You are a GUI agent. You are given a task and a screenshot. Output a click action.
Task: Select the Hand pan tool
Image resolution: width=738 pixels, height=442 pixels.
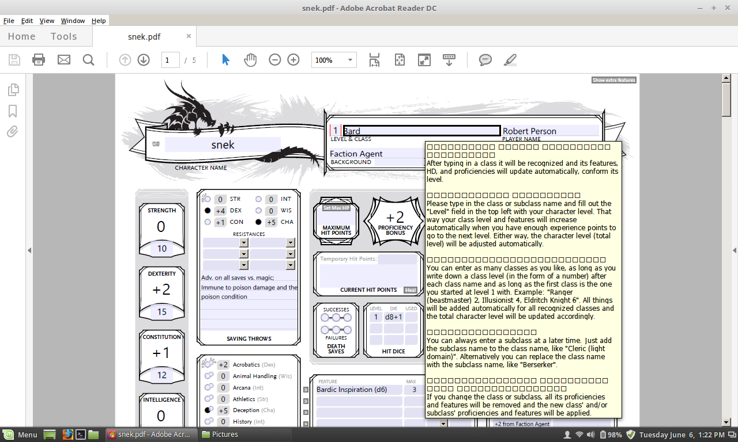click(250, 60)
